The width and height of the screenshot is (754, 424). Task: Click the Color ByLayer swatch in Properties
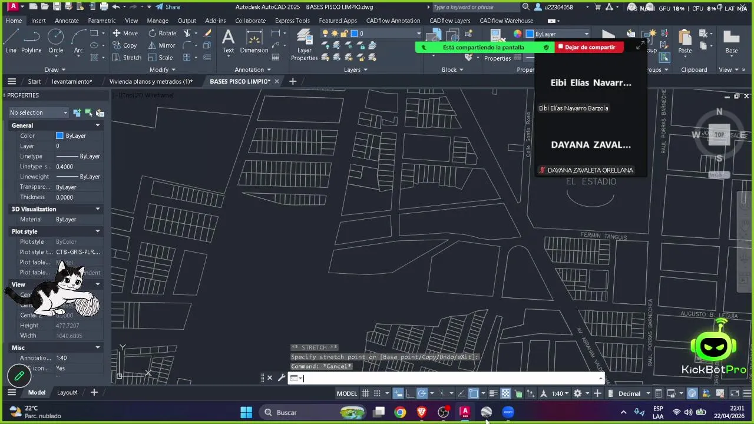point(59,135)
